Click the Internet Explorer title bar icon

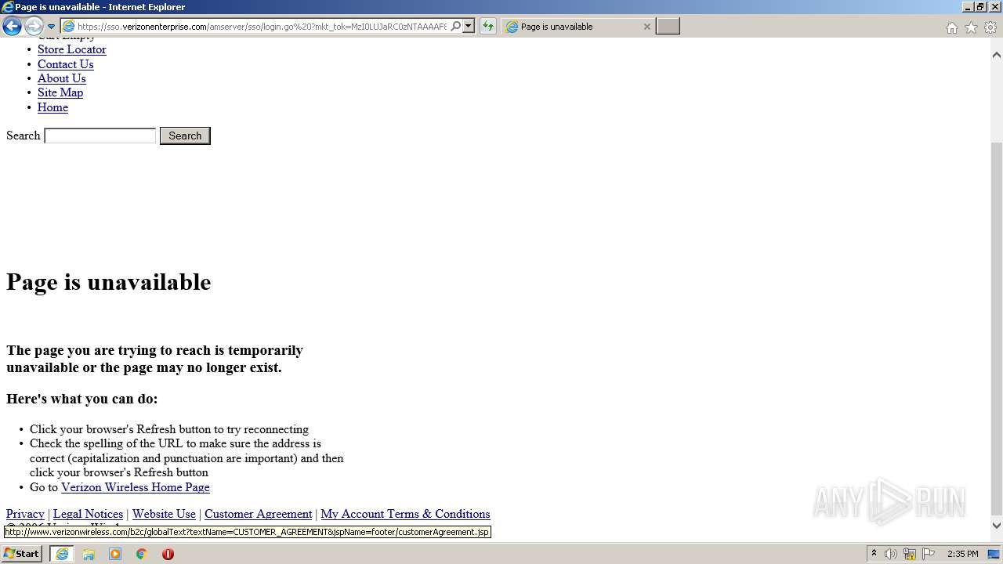point(8,7)
